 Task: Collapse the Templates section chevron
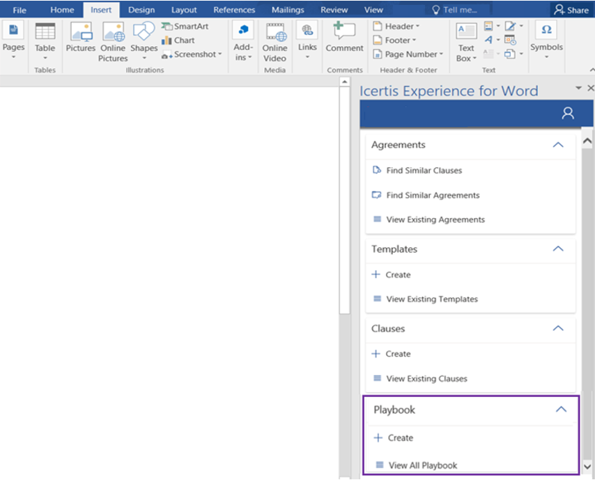tap(557, 249)
